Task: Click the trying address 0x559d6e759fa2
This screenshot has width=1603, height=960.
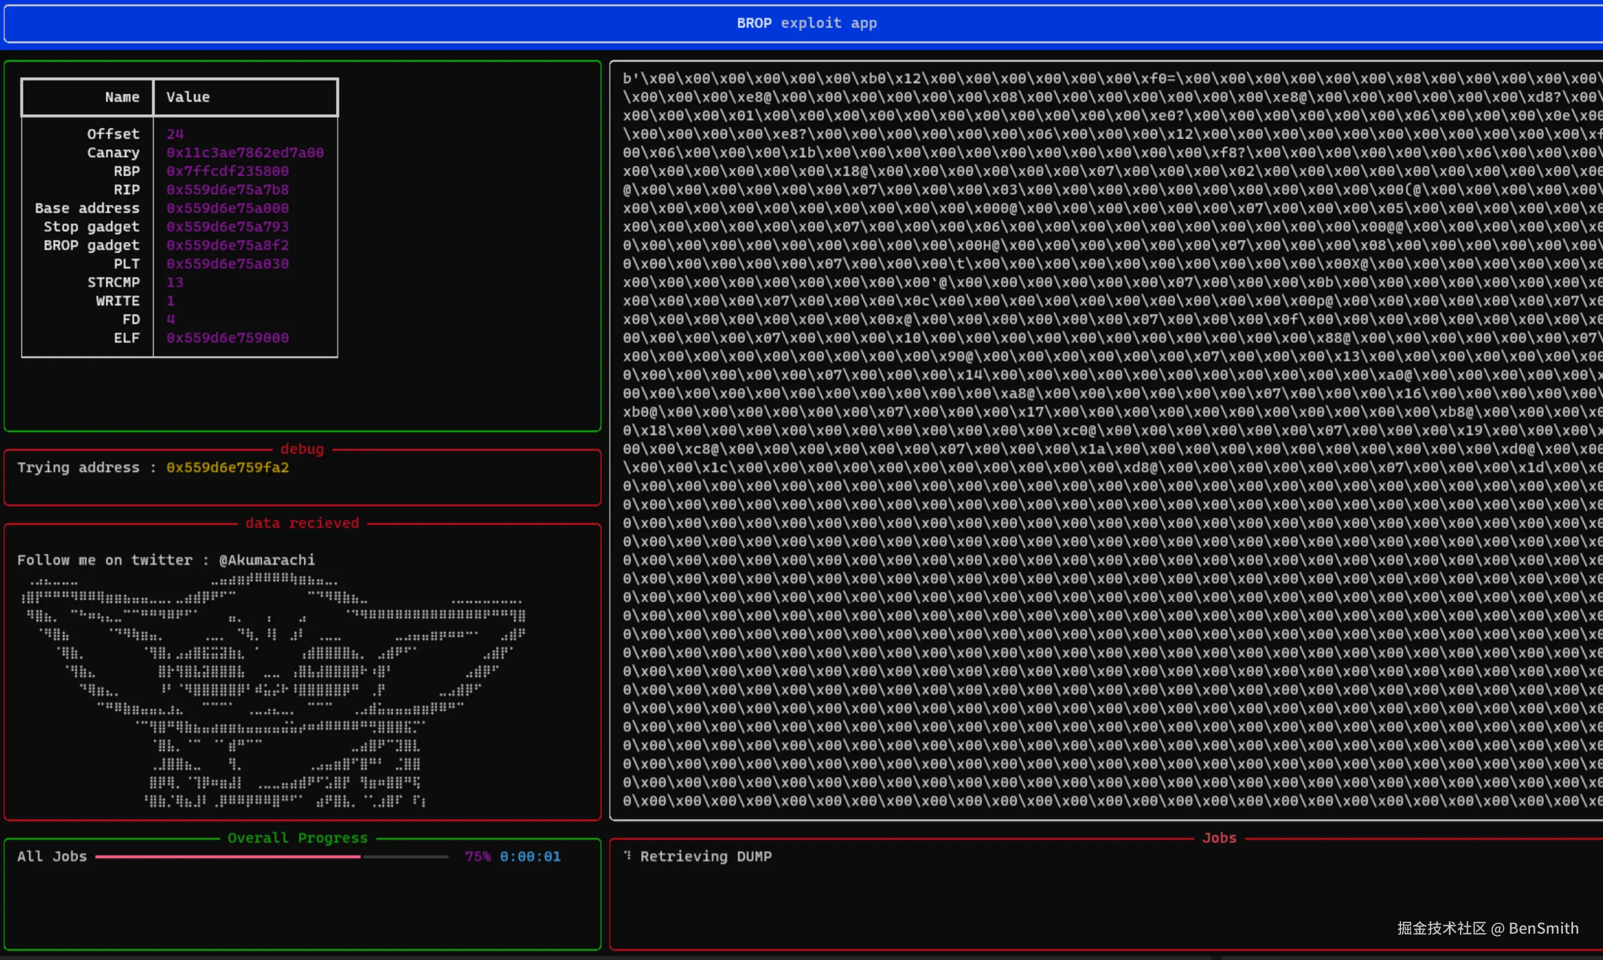Action: 227,467
